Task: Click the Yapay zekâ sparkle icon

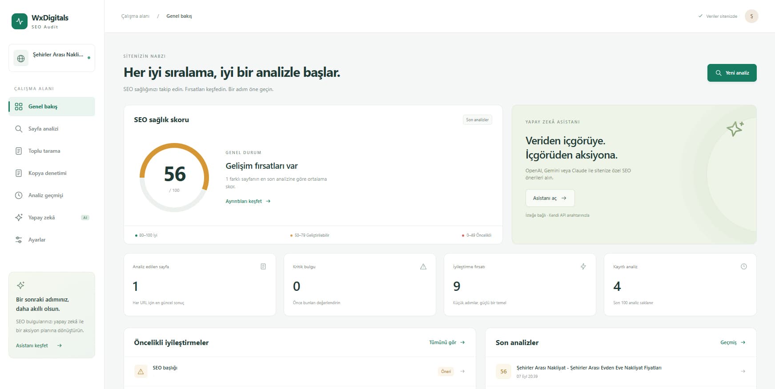Action: pos(19,218)
